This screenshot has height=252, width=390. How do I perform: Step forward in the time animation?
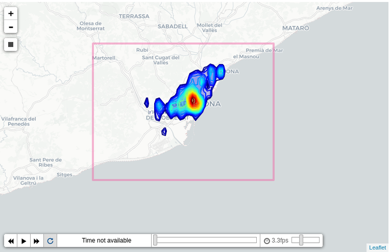[37, 241]
